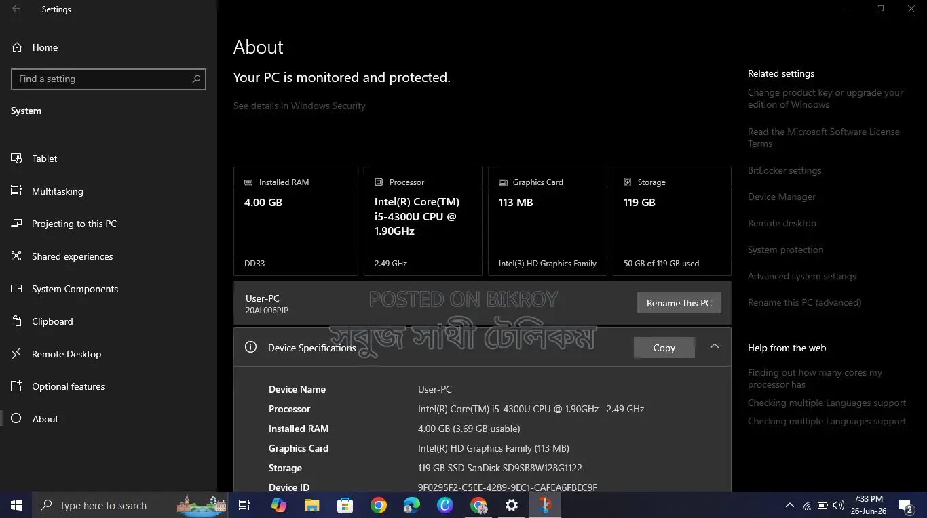Click the Rename this PC button
Image resolution: width=927 pixels, height=518 pixels.
[x=679, y=303]
